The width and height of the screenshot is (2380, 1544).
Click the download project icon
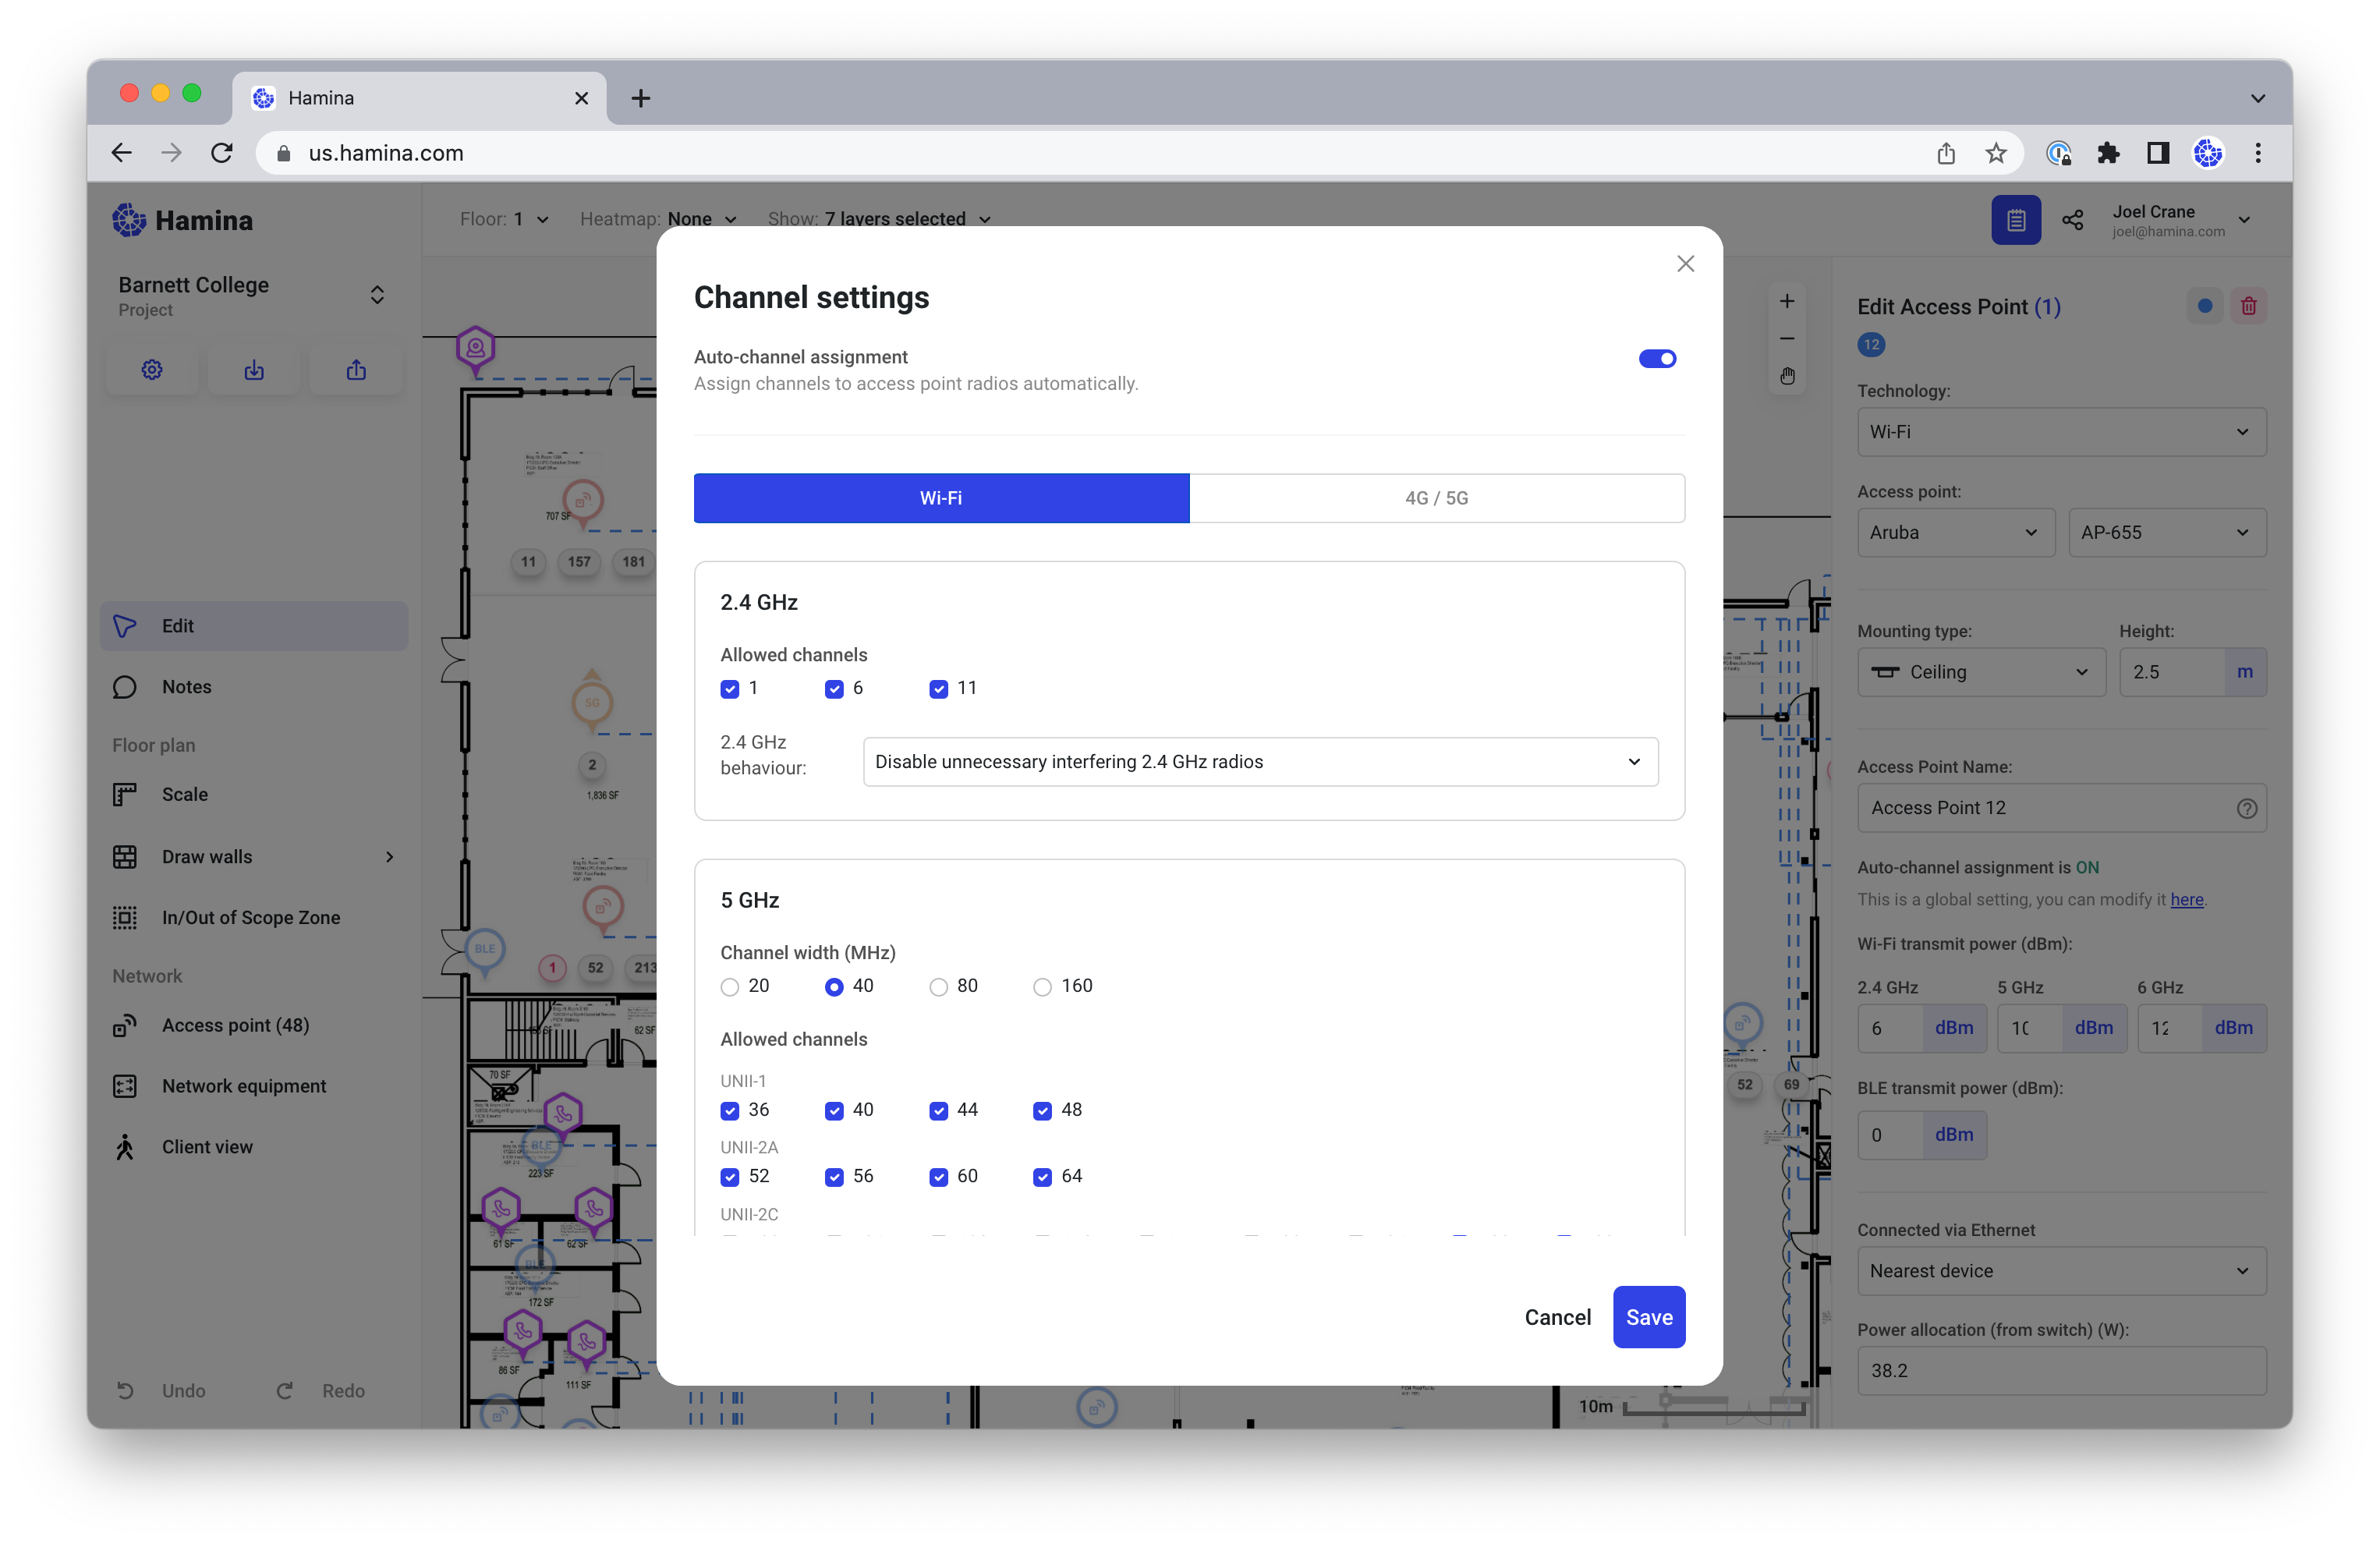pos(254,370)
